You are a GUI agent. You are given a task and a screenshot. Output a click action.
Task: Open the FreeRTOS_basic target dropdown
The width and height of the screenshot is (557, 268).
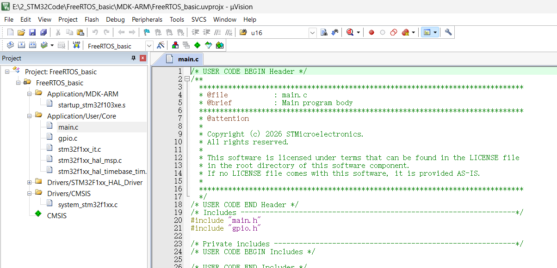coord(149,46)
